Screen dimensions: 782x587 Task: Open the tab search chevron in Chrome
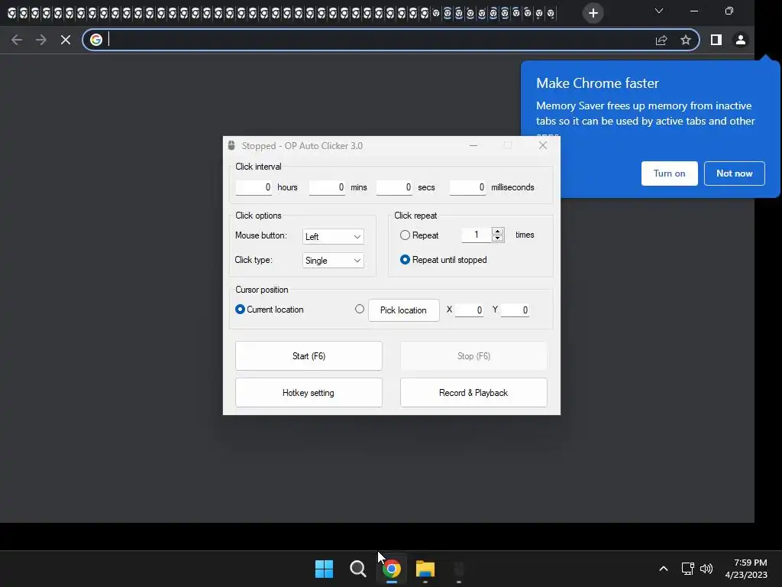(659, 11)
